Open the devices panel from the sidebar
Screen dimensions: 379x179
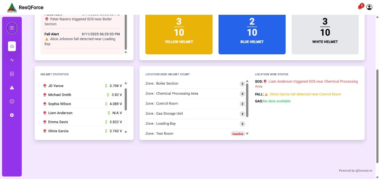point(12,74)
